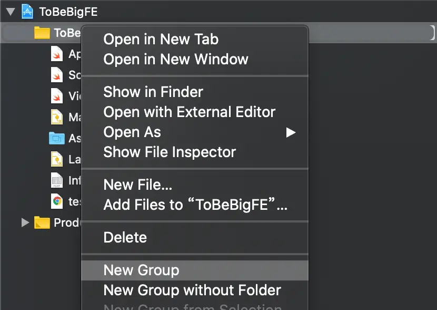Select the LaunchScreen storyboard file icon

(57, 159)
